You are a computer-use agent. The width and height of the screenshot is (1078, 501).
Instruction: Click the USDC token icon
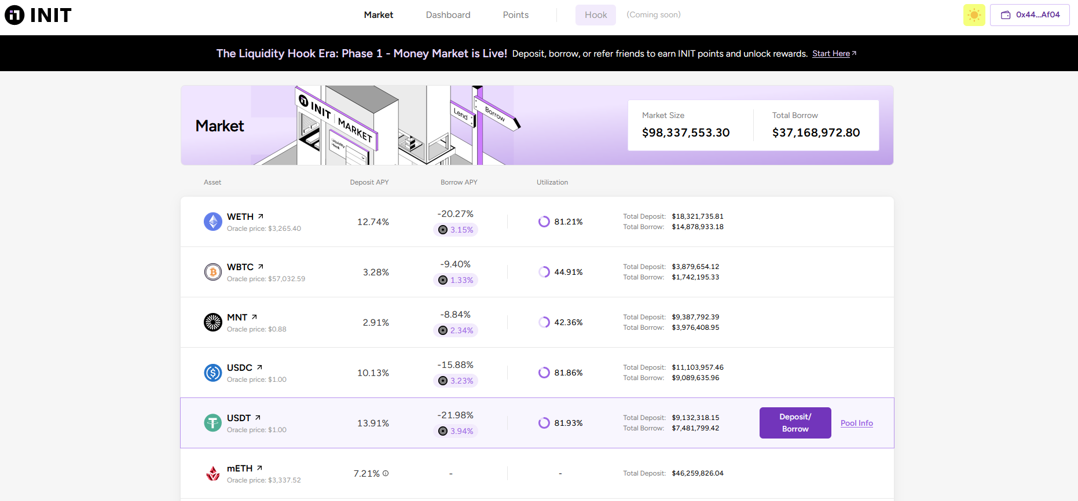click(x=213, y=373)
